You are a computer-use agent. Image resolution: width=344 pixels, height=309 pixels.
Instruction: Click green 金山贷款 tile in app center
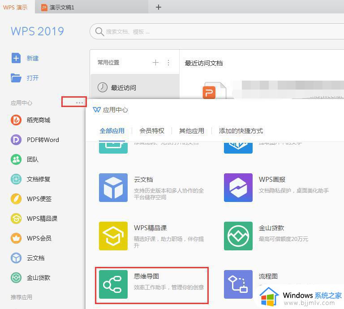pos(238,236)
